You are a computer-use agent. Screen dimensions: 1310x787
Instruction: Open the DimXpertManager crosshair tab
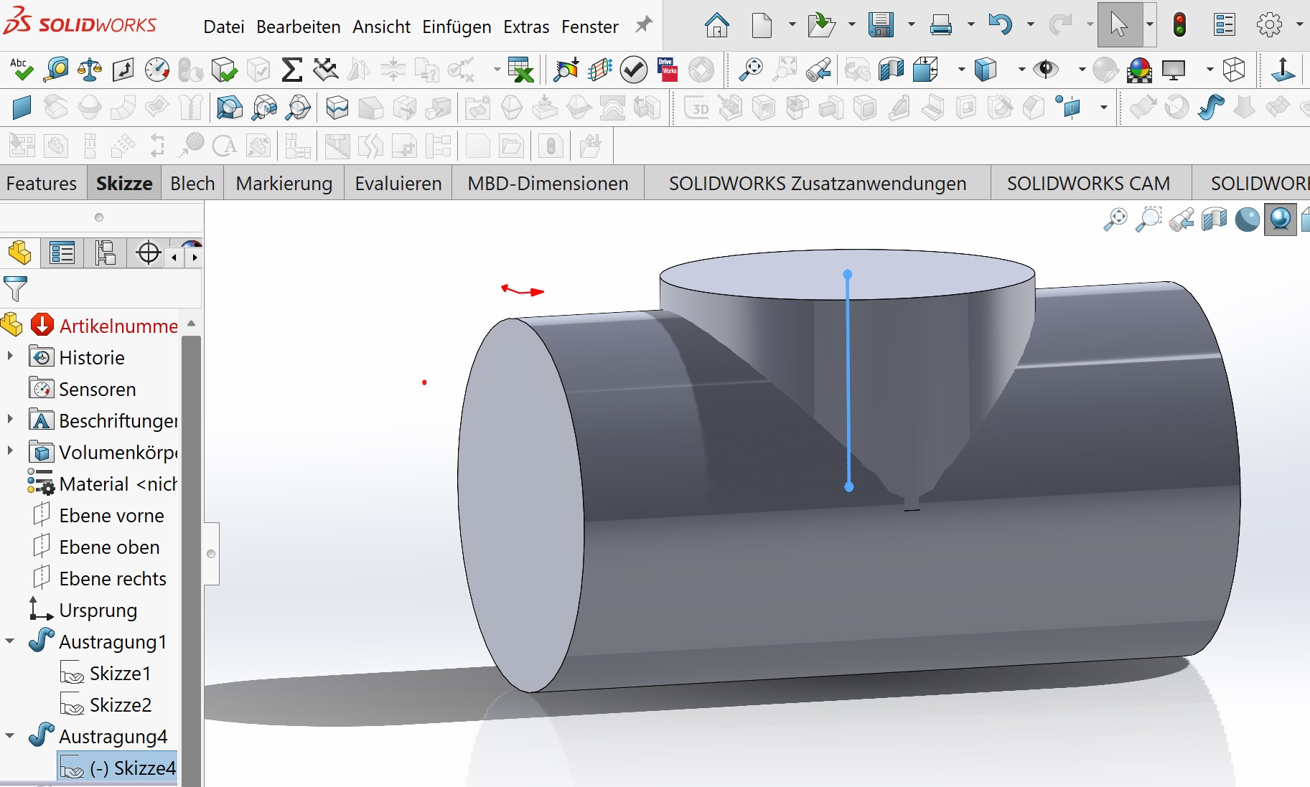pos(148,253)
